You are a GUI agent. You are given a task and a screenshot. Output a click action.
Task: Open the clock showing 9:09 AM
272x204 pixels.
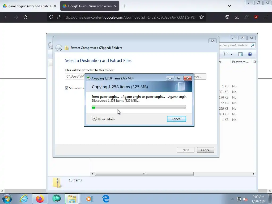click(258, 199)
